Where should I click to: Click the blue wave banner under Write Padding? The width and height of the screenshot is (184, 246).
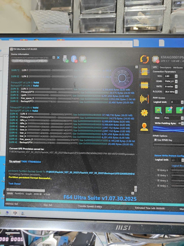click(168, 129)
